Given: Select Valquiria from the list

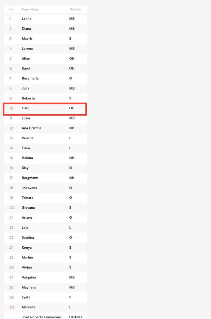Looking at the screenshot, I should 29,277.
